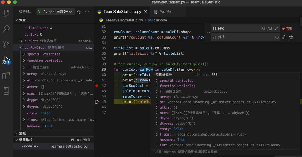Open the Search view in activity bar
Viewport: 302px width, 157px height.
point(6,29)
